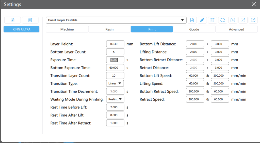The width and height of the screenshot is (260, 143).
Task: Click second Bottom Lift Speed field
Action: point(220,76)
